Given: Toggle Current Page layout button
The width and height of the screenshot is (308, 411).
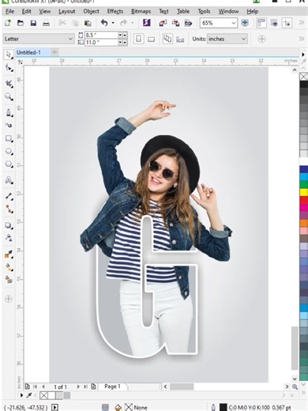Looking at the screenshot, I should pyautogui.click(x=180, y=40).
